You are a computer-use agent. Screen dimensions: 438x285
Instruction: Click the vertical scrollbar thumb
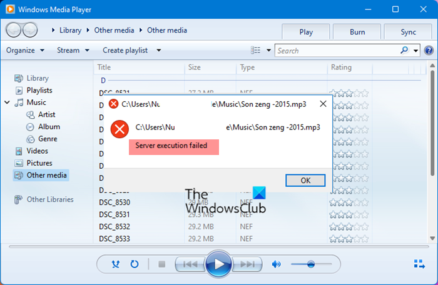(x=432, y=123)
